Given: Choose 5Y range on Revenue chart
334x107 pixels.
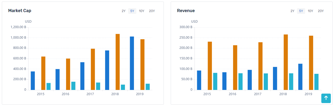Looking at the screenshot, I should click(x=301, y=11).
